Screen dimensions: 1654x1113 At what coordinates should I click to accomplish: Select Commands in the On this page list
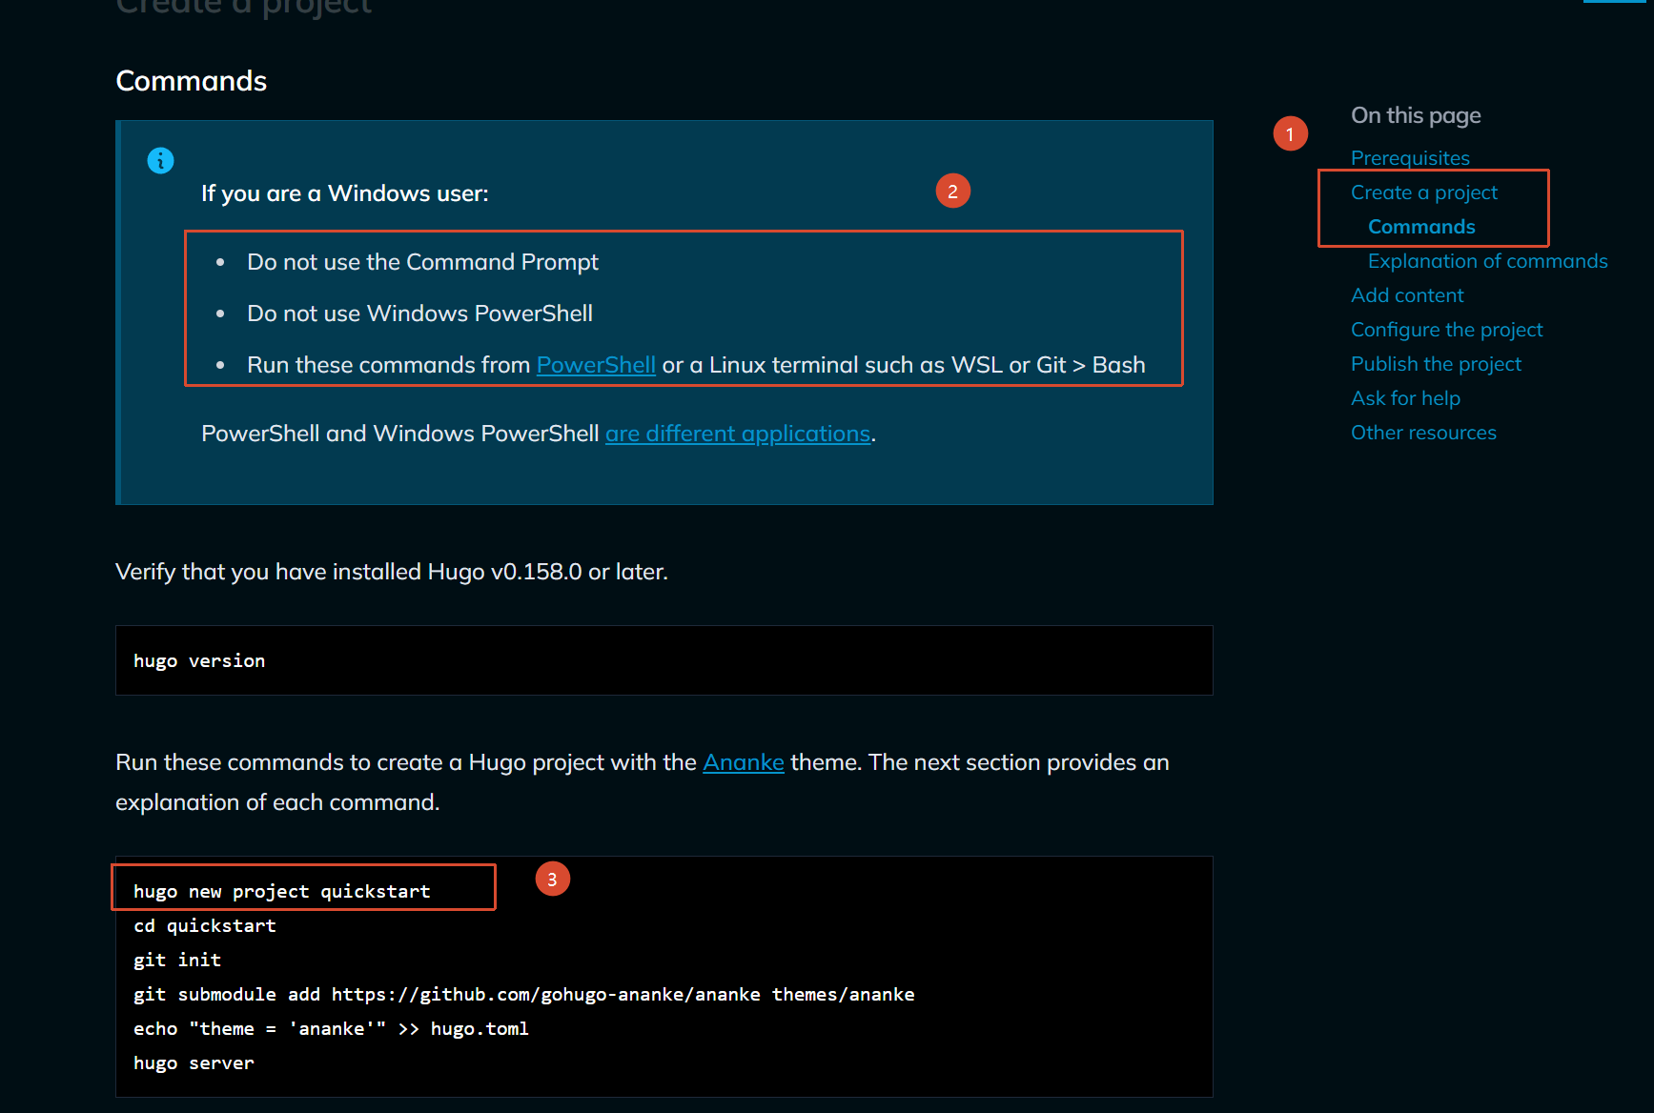point(1421,227)
